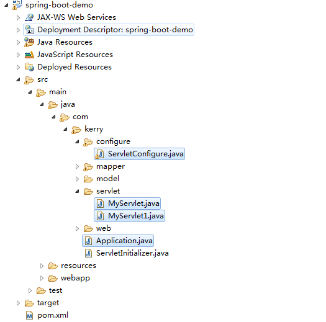Select the 'spring-boot-demo' project label
The image size is (326, 322).
tap(59, 5)
